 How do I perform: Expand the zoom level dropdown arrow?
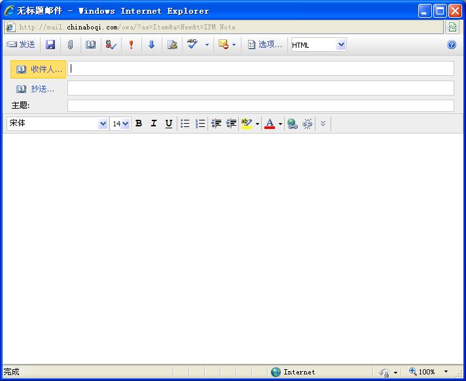[x=446, y=372]
